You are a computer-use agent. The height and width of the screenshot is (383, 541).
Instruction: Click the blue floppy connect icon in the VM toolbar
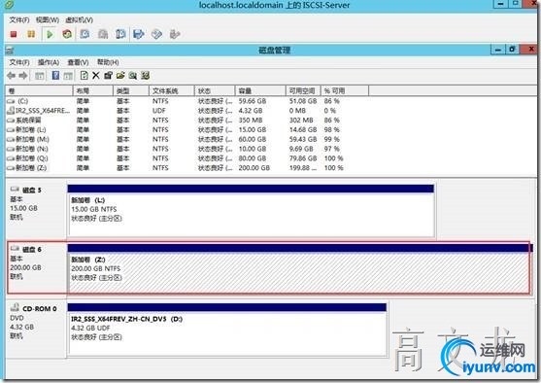click(x=139, y=34)
